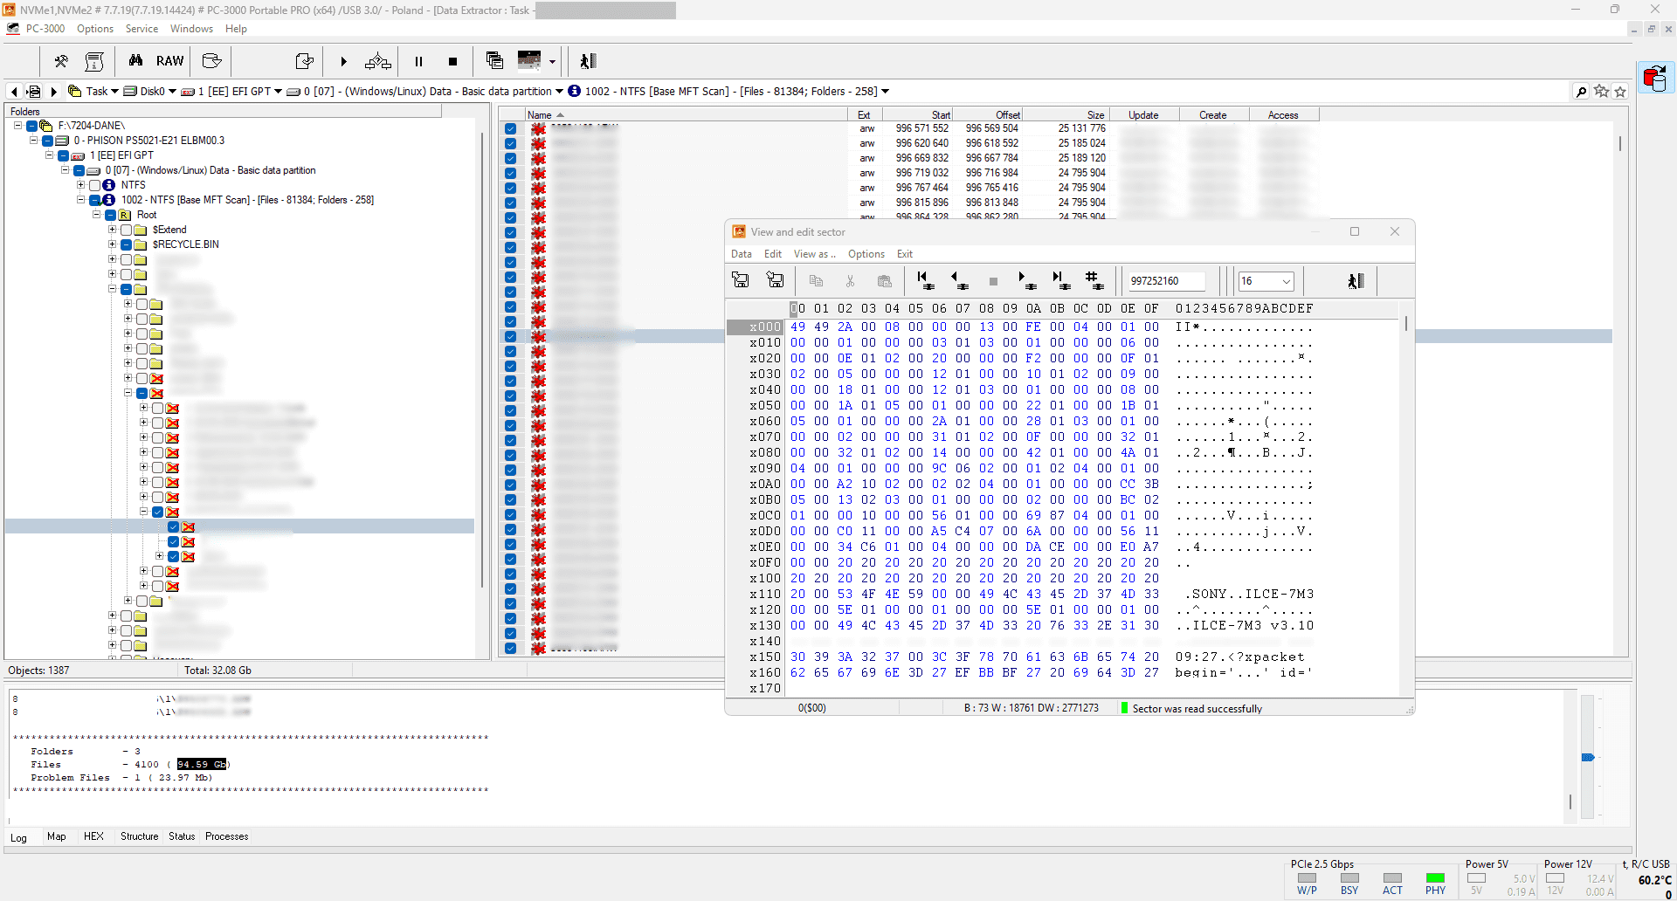Toggle the $Extend folder checkbox

point(127,230)
